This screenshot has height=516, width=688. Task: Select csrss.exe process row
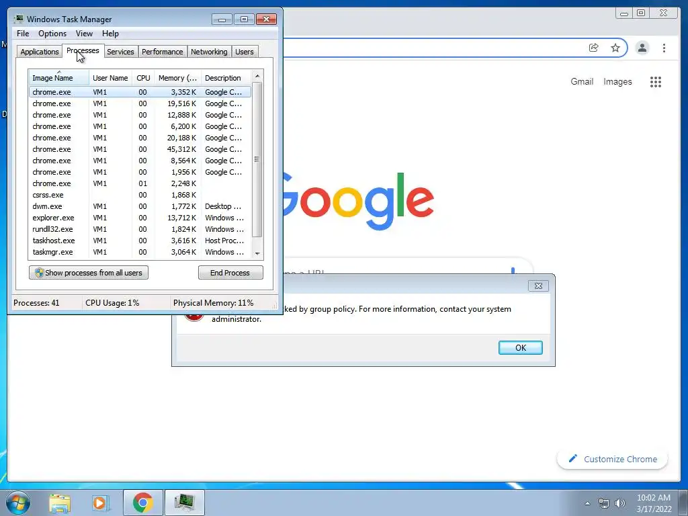point(140,195)
